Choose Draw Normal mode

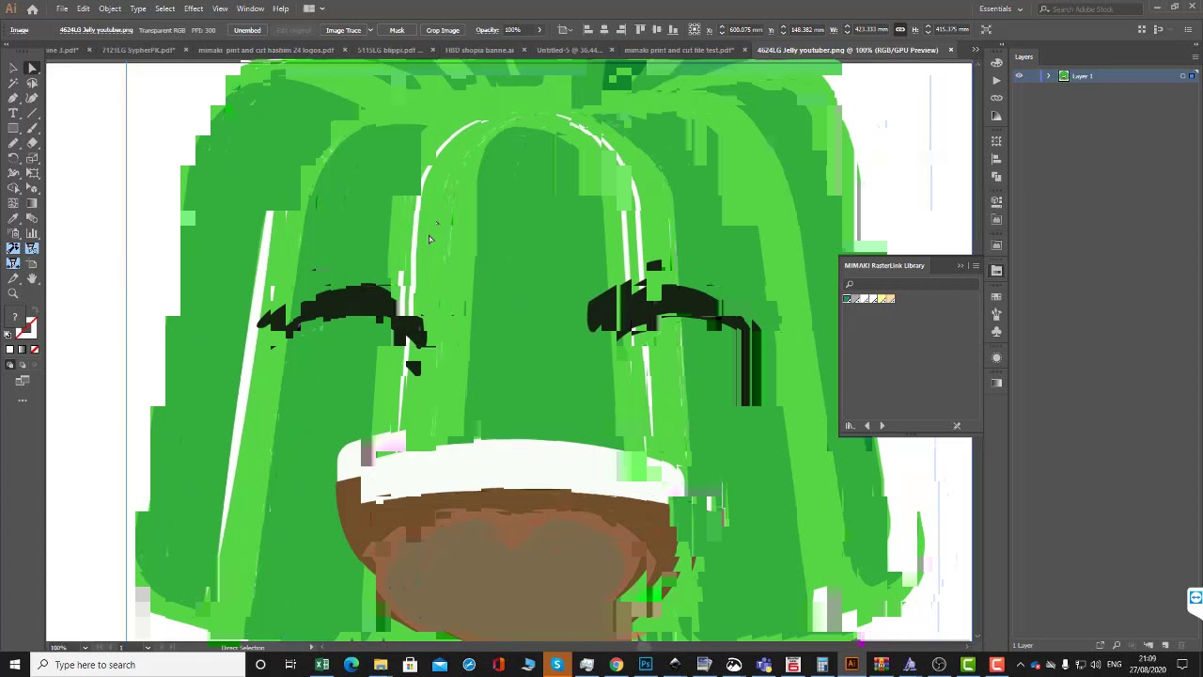coord(9,365)
